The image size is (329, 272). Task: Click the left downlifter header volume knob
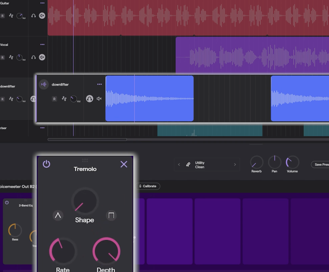click(19, 99)
